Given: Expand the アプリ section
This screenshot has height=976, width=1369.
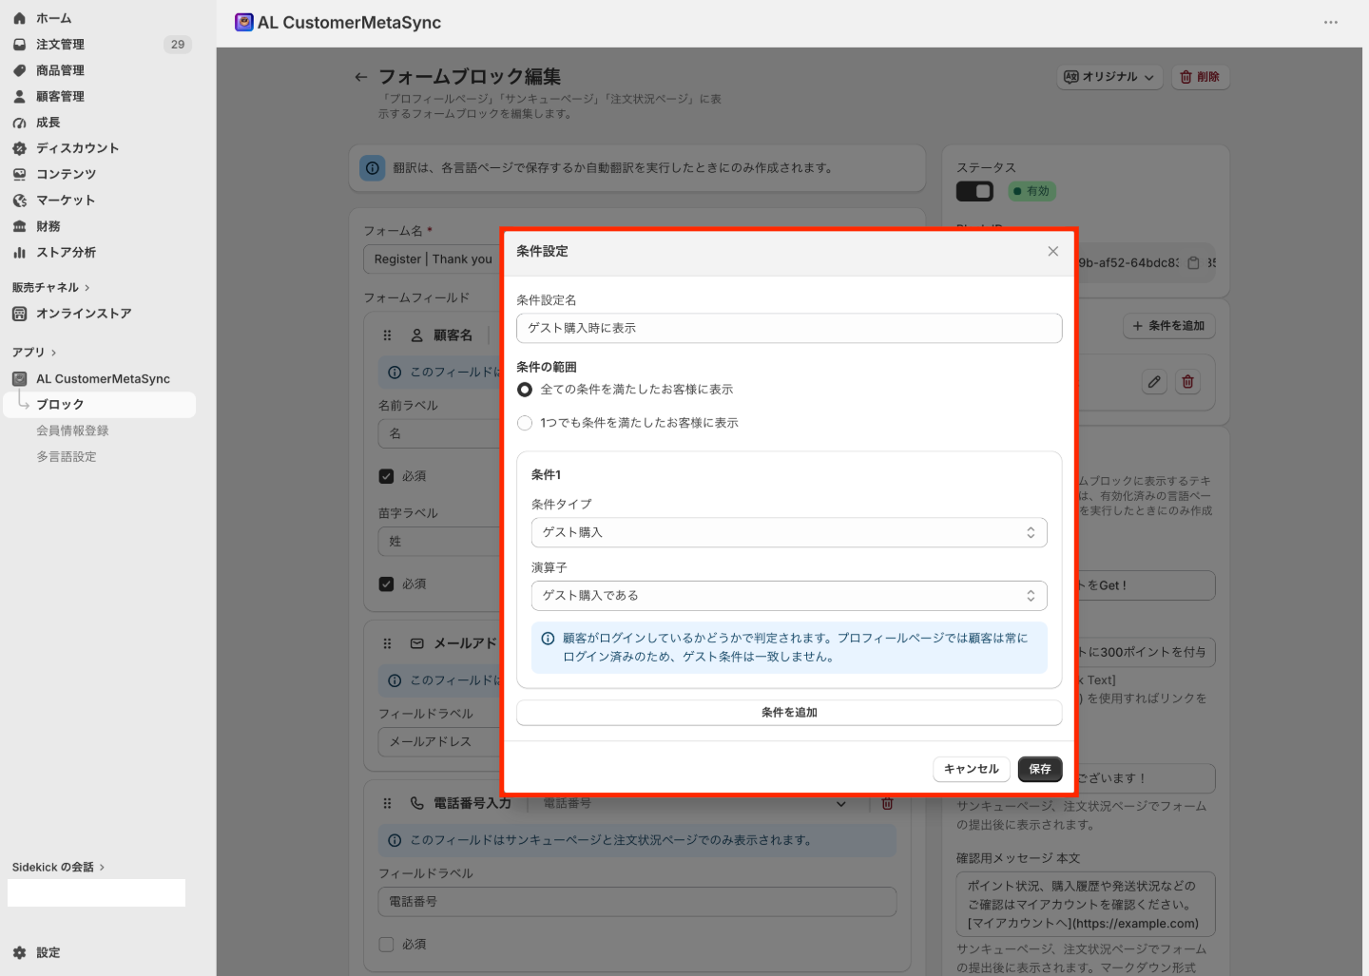Looking at the screenshot, I should pyautogui.click(x=34, y=352).
